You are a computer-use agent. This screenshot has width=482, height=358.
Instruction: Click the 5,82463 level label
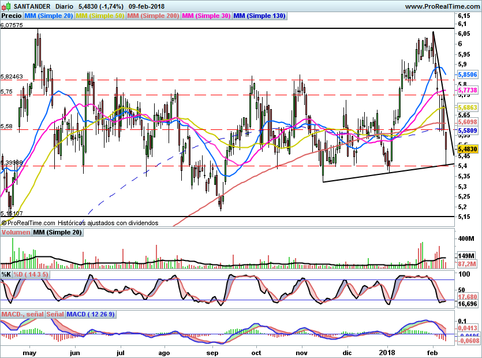(x=12, y=77)
